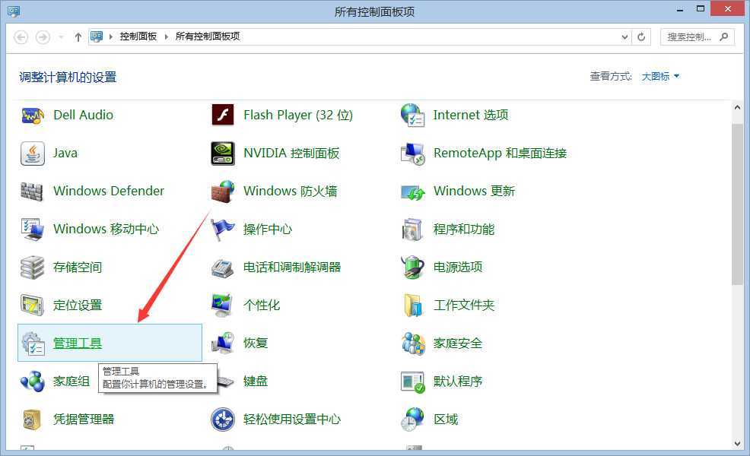The width and height of the screenshot is (750, 456).
Task: Open the Dell Audio icon
Action: point(33,116)
